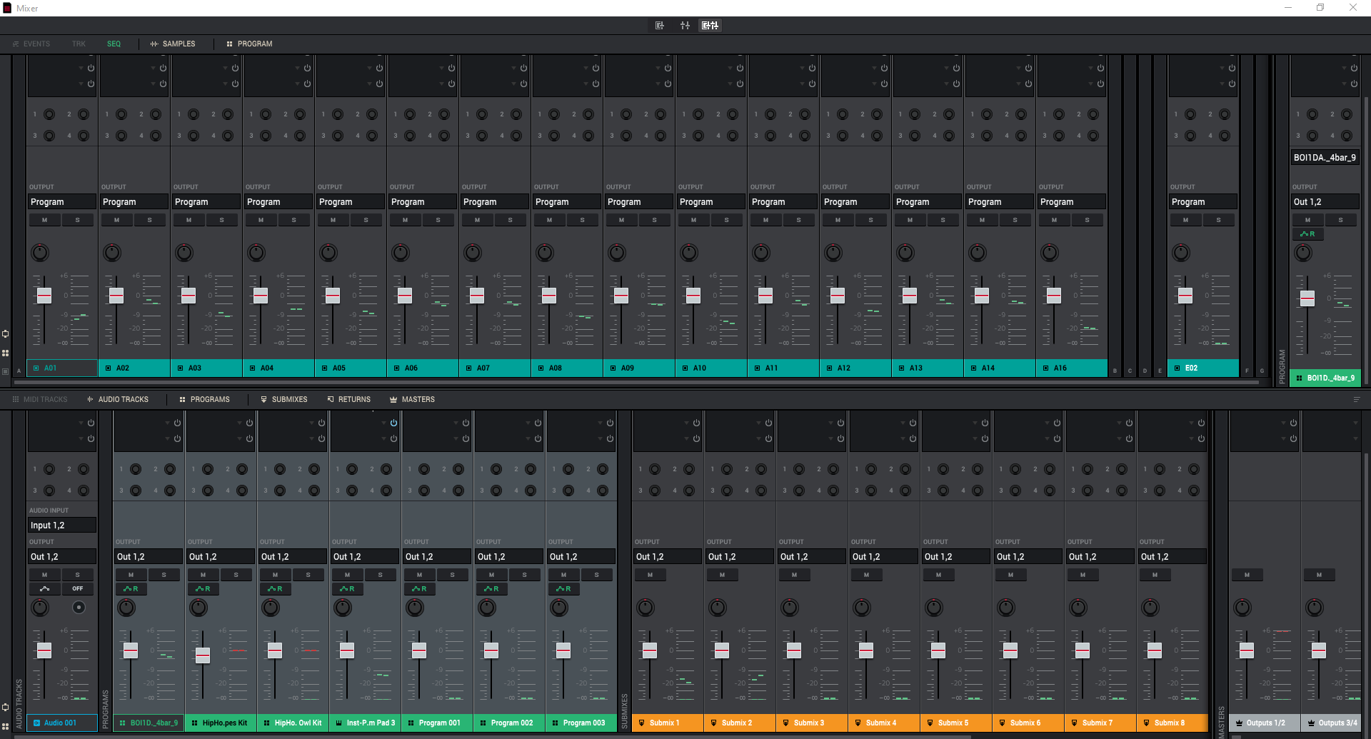Open the output dropdown on Submix 8
1371x739 pixels.
coord(1172,557)
